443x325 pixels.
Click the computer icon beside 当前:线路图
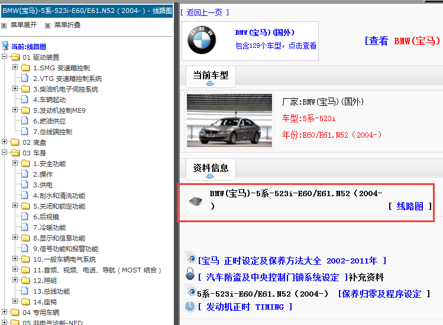pos(5,45)
